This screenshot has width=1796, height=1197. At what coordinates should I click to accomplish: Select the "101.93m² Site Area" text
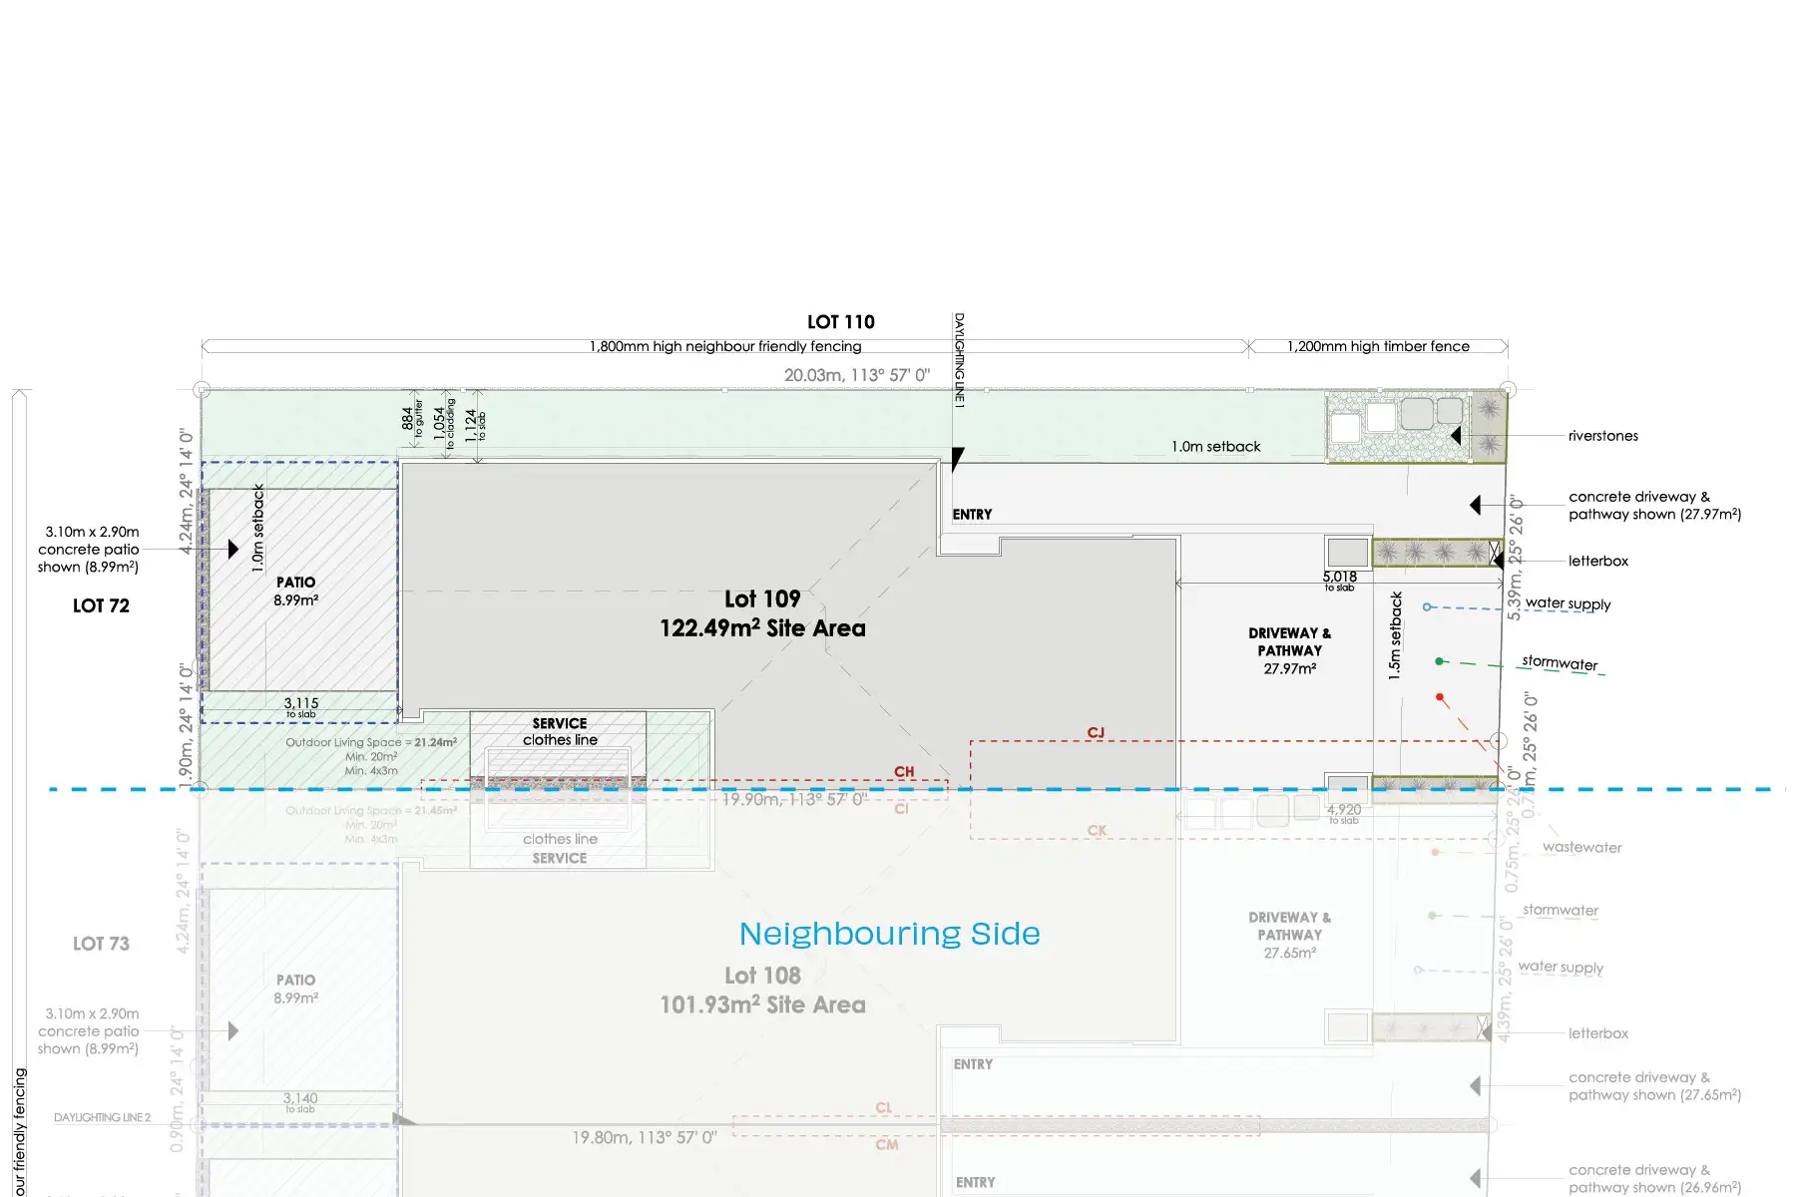pyautogui.click(x=762, y=1004)
